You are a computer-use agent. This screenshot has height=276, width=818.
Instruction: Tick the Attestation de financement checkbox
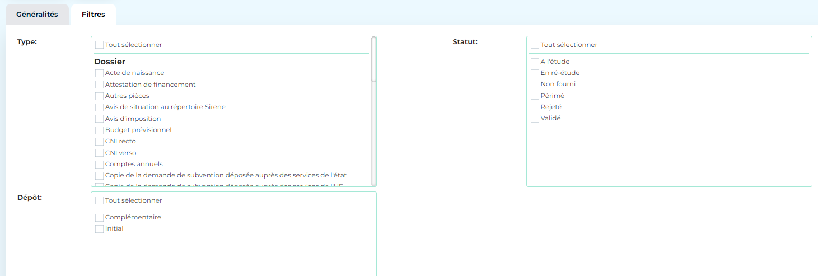pyautogui.click(x=100, y=85)
